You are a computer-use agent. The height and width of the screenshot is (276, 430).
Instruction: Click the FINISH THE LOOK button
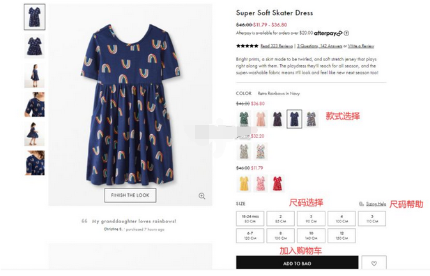point(130,195)
